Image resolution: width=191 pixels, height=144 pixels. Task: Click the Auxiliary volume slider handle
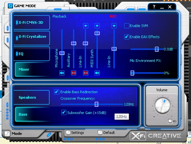click(74, 43)
